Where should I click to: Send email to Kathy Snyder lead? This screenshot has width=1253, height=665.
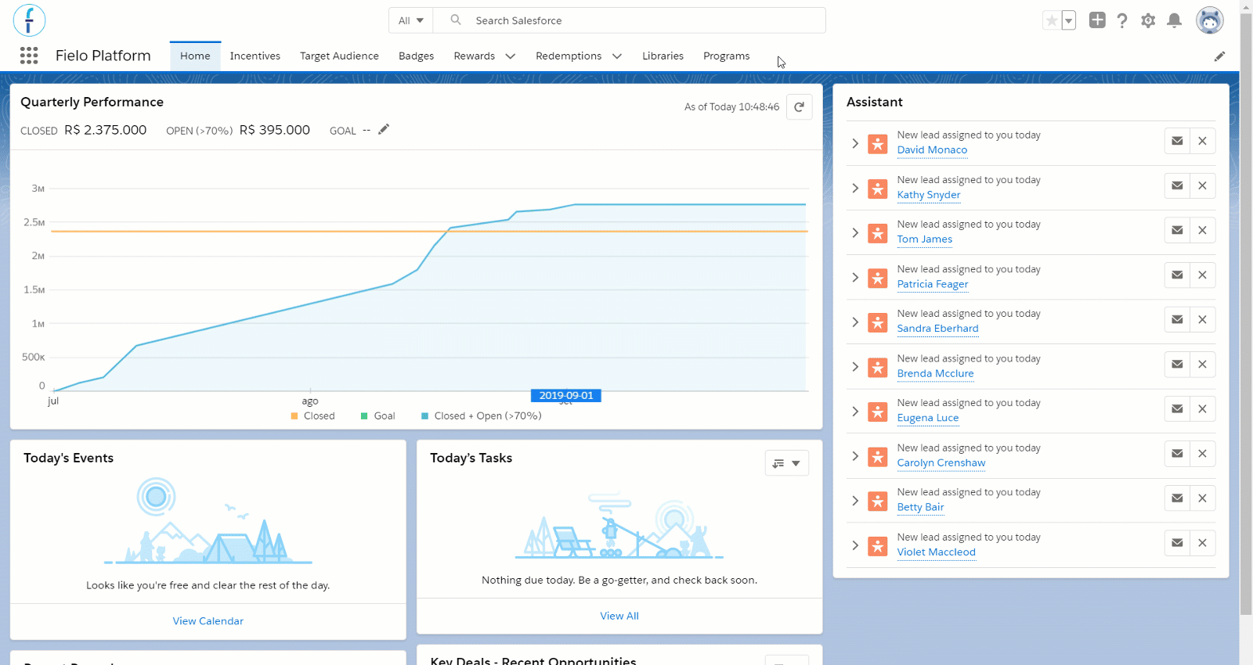1177,185
